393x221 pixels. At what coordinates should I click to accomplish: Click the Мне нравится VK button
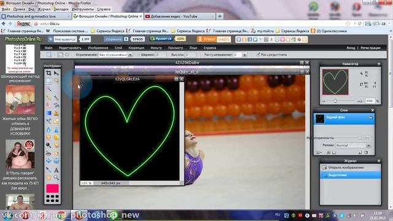tap(63, 39)
